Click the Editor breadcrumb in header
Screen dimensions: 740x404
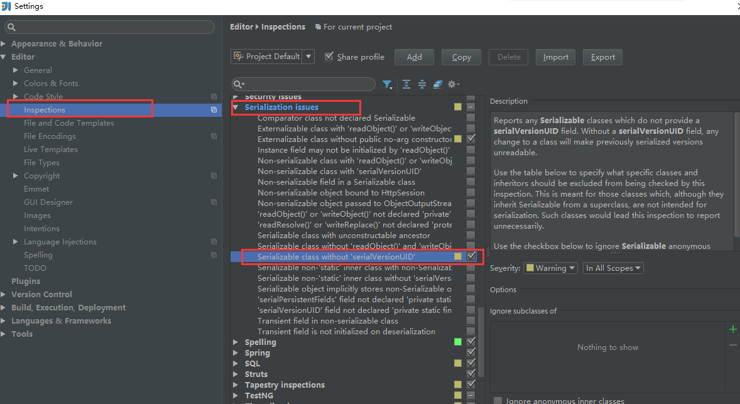(x=242, y=27)
